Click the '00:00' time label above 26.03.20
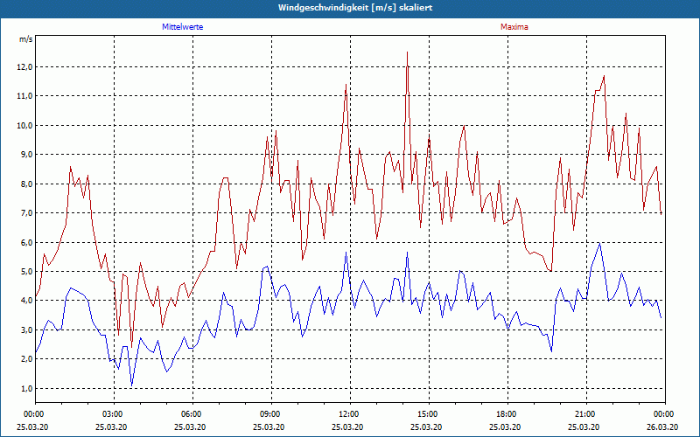The image size is (700, 437). pos(665,414)
